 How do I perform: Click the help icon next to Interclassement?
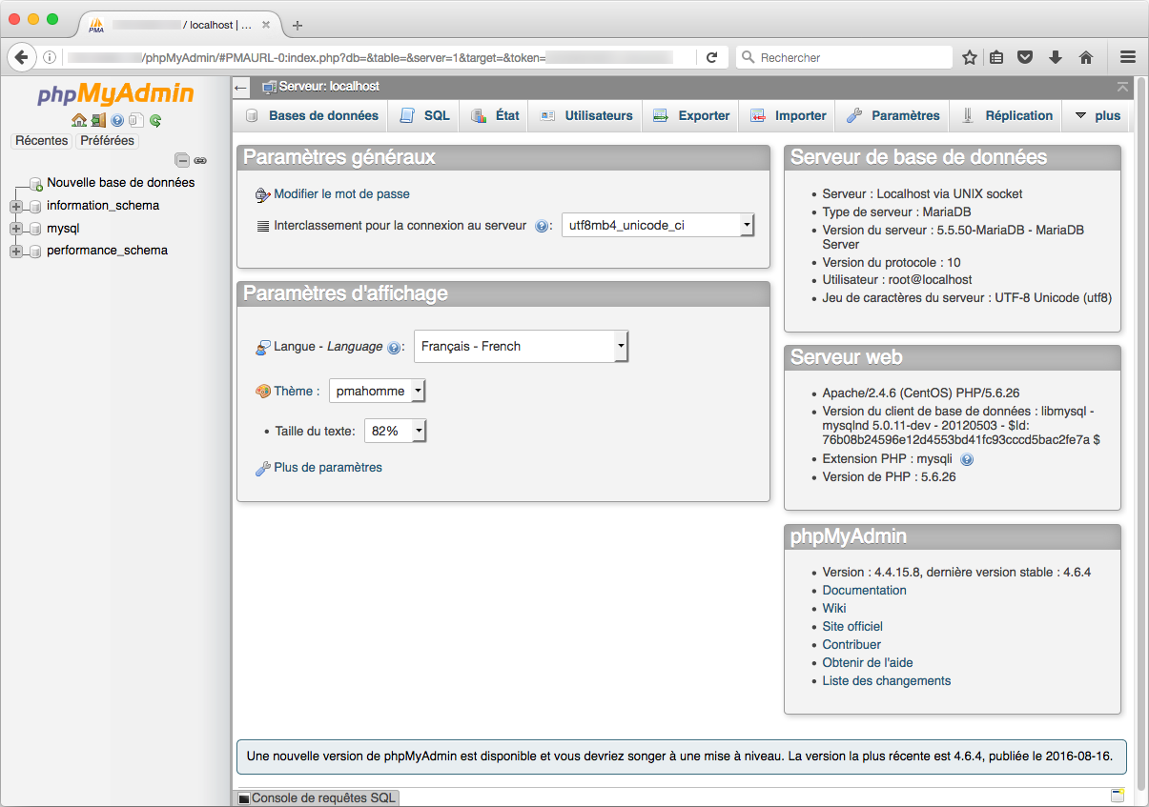541,226
